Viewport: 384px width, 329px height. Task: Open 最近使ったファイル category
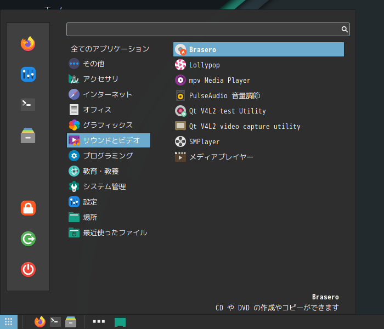tap(109, 232)
